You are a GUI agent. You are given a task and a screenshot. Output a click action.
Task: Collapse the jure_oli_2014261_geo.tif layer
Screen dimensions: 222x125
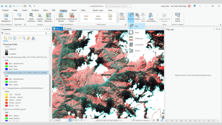(x=3, y=109)
